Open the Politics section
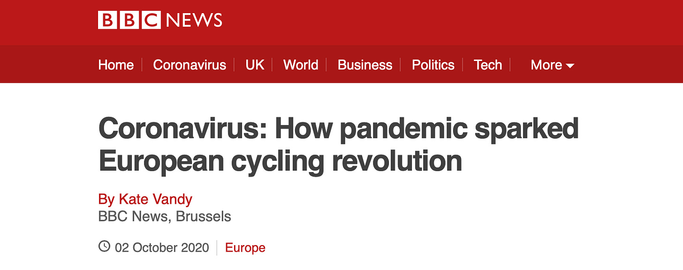The width and height of the screenshot is (683, 270). coord(433,65)
